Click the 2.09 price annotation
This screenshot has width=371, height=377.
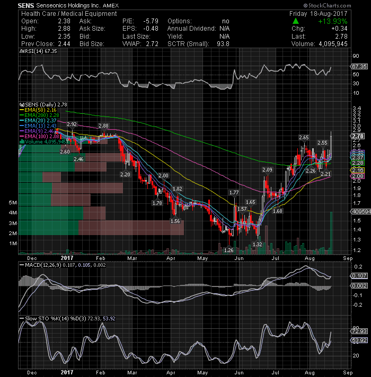(267, 170)
